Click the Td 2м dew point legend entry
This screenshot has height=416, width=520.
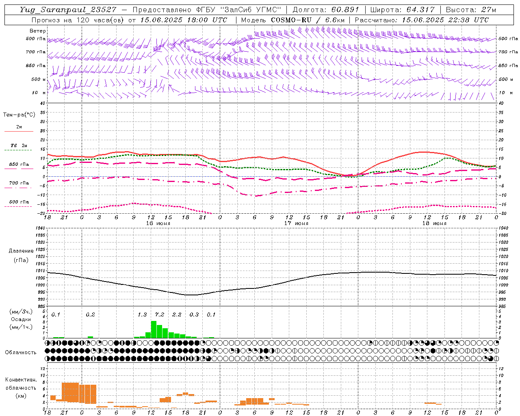19,145
